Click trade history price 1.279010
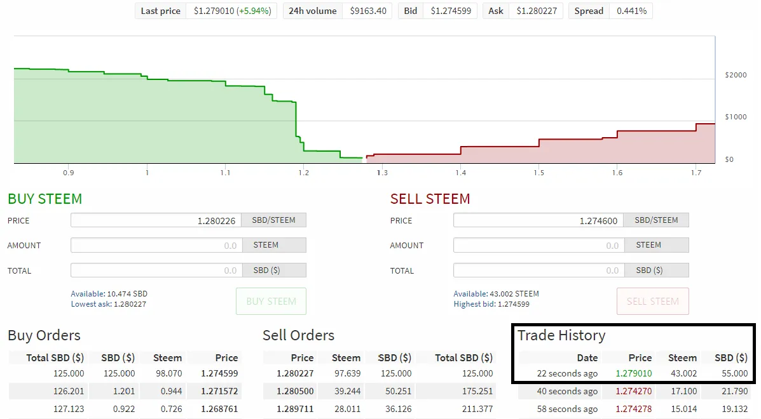761x419 pixels. 633,373
